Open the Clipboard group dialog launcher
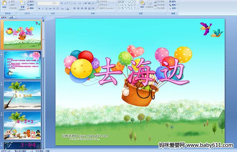This screenshot has height=152, width=237. click(x=16, y=13)
